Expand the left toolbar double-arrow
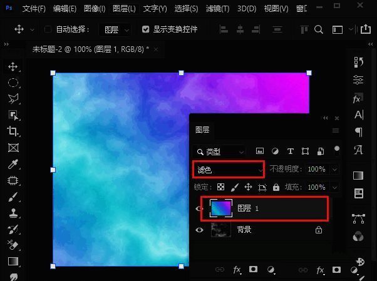This screenshot has height=281, width=377. (x=6, y=44)
